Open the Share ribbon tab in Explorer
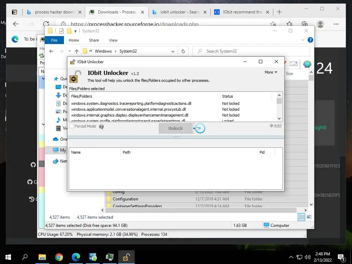The image size is (352, 264). pos(94,40)
